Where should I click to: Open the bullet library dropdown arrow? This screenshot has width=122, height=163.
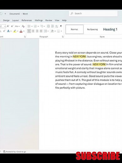32,26
